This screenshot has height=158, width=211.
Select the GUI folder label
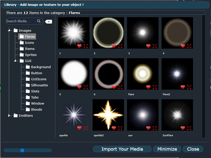pos(28,61)
